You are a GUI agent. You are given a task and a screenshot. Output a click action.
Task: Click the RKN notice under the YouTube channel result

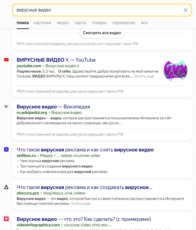pos(70,91)
